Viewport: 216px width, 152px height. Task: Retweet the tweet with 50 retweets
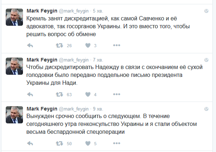pyautogui.click(x=59, y=143)
